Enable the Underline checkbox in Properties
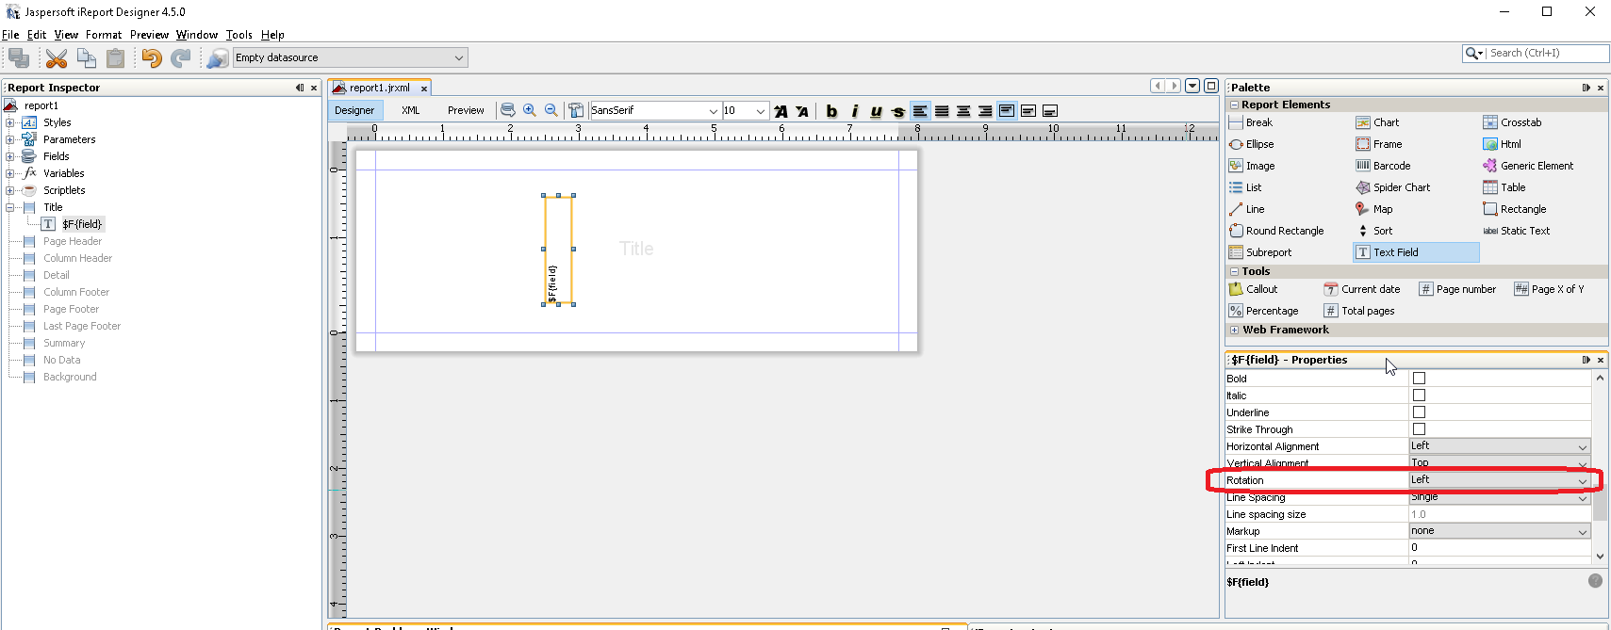1611x630 pixels. pyautogui.click(x=1419, y=412)
